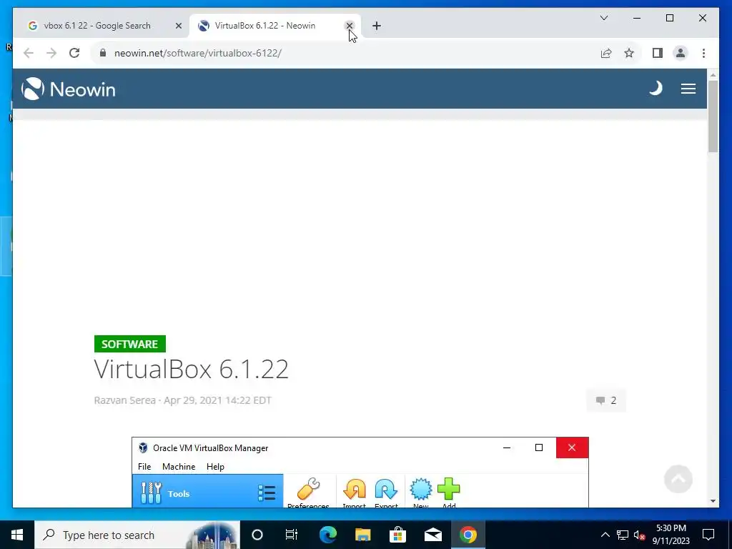Viewport: 732px width, 549px height.
Task: Open author Razvan Serea's profile
Action: click(x=124, y=400)
